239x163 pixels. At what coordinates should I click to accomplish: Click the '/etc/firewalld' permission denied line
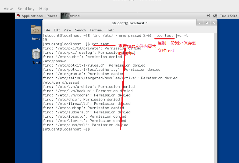click(87, 104)
